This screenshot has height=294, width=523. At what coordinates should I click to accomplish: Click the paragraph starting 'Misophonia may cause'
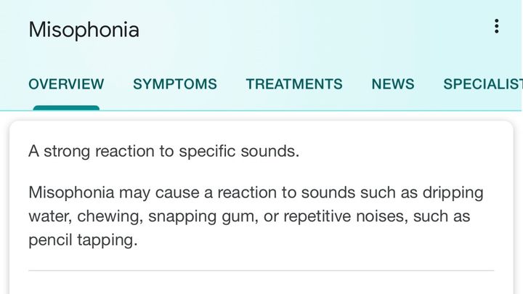[x=254, y=216]
